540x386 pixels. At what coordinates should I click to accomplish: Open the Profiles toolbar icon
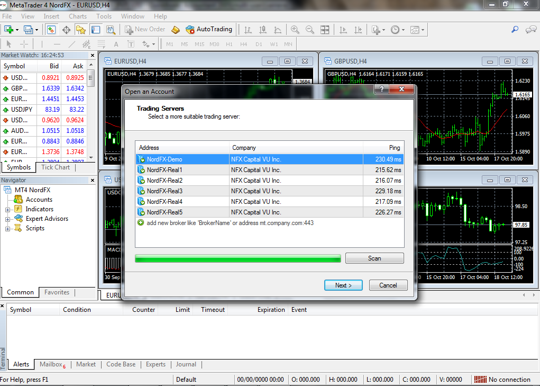tap(28, 30)
